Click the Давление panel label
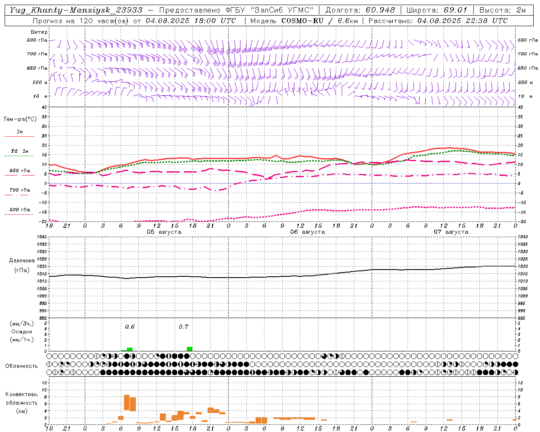540x432 pixels. [x=22, y=261]
